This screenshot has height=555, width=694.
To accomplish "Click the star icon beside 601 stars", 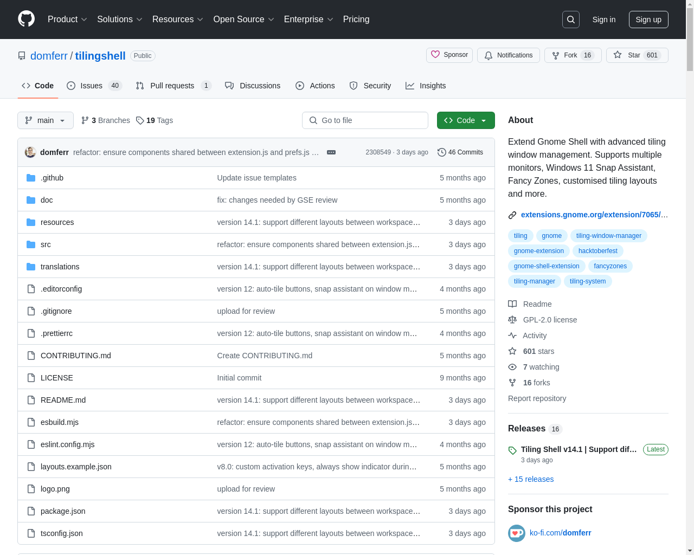I will click(x=512, y=351).
